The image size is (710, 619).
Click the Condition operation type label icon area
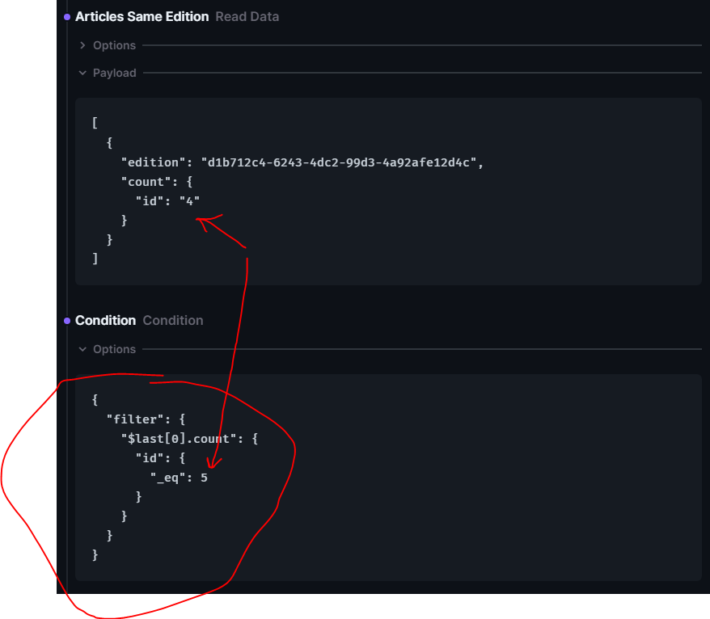(172, 320)
